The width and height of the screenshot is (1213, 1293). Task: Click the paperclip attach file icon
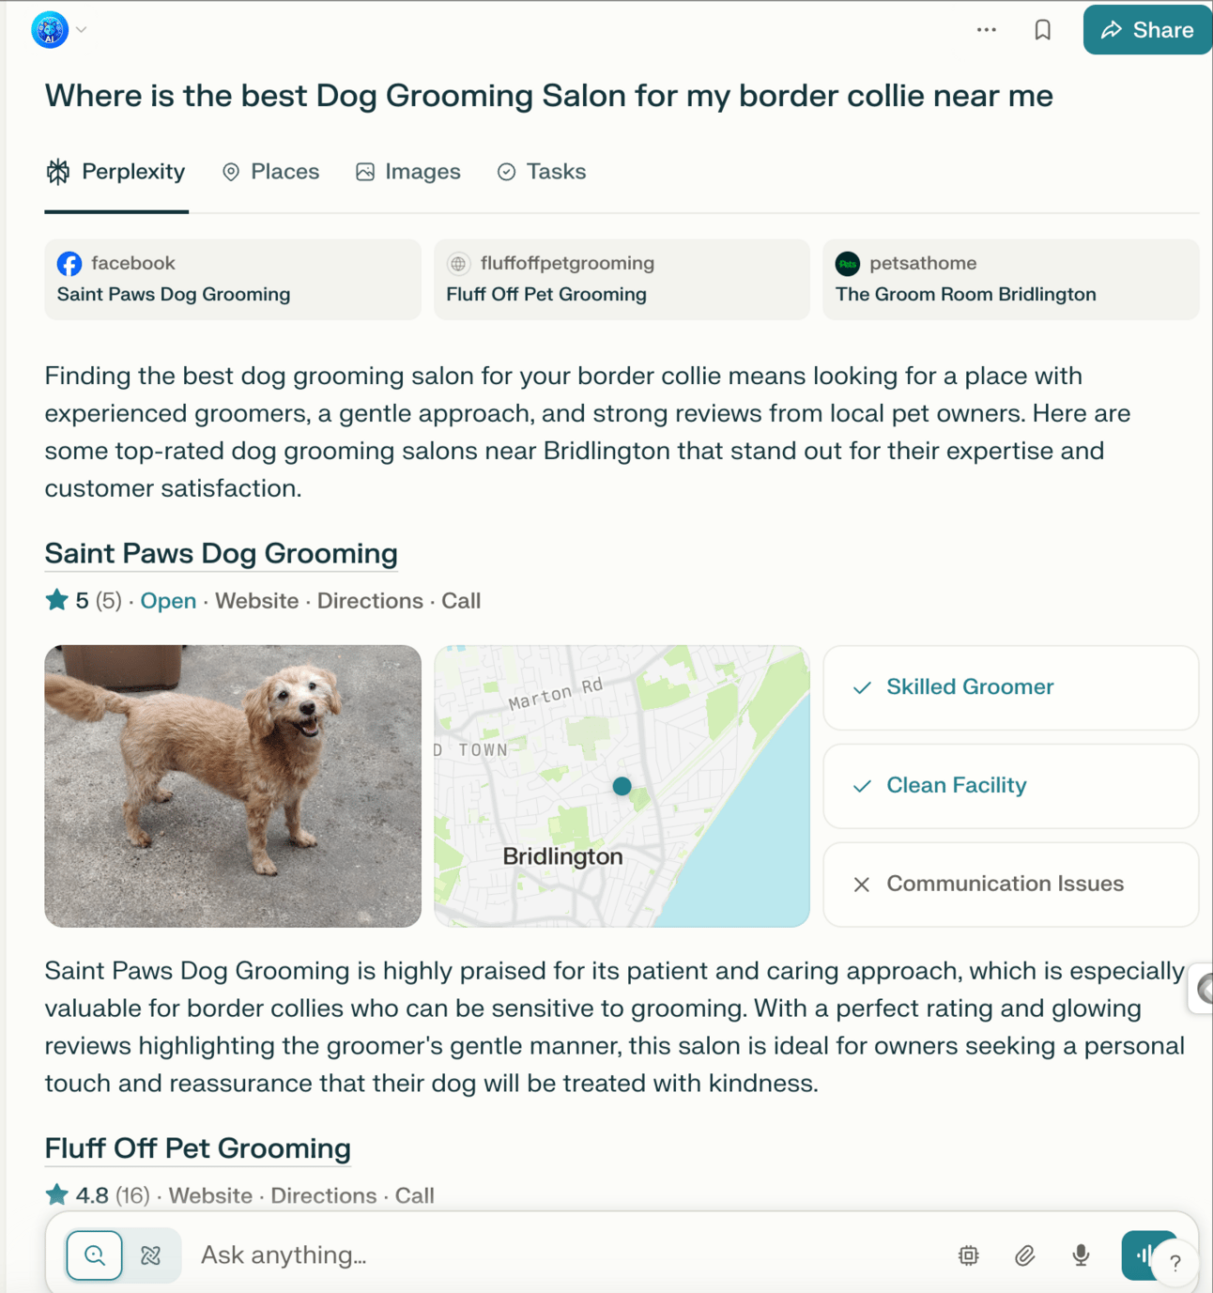point(1024,1255)
